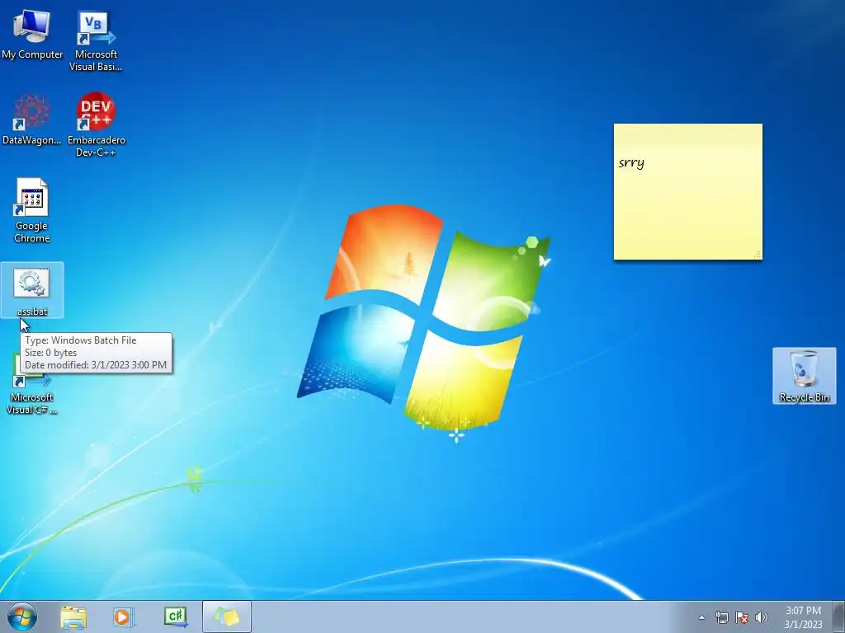Select the Google Chrome desktop shortcut
This screenshot has width=845, height=633.
pyautogui.click(x=32, y=210)
